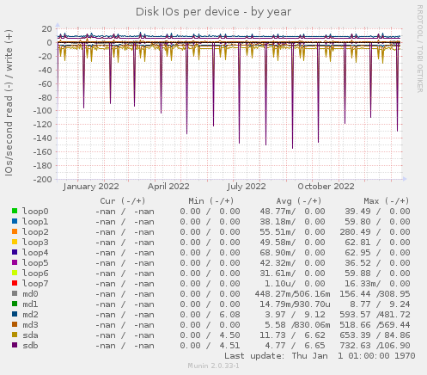The height and width of the screenshot is (375, 427).
Task: Click the 'January 2022' axis label
Action: 91,187
